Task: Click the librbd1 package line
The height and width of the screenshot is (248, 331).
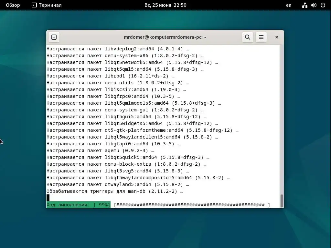Action: tap(111, 76)
